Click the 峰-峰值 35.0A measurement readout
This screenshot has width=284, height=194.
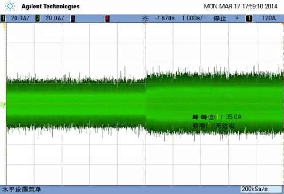pyautogui.click(x=217, y=117)
